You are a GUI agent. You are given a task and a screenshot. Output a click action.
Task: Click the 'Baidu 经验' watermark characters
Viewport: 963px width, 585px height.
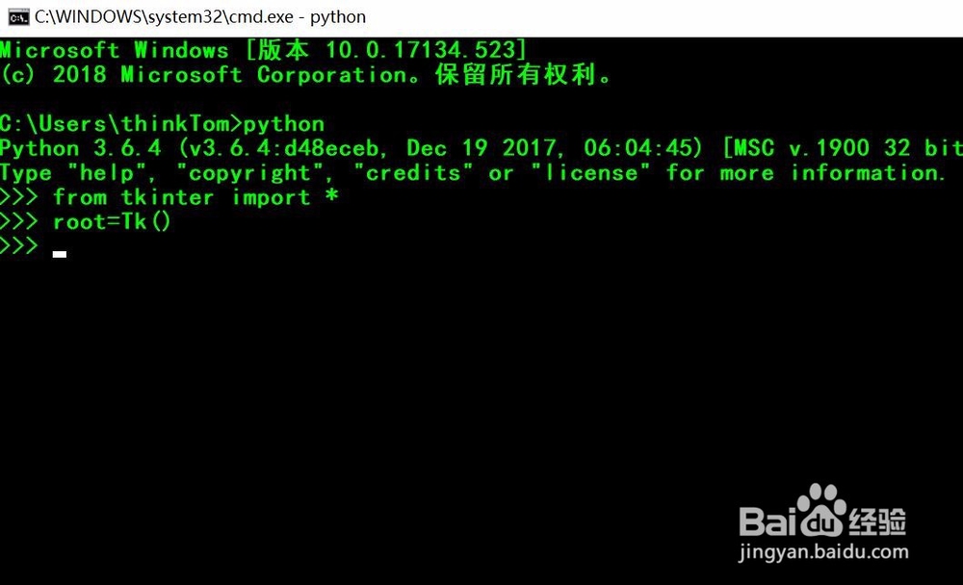pyautogui.click(x=823, y=521)
